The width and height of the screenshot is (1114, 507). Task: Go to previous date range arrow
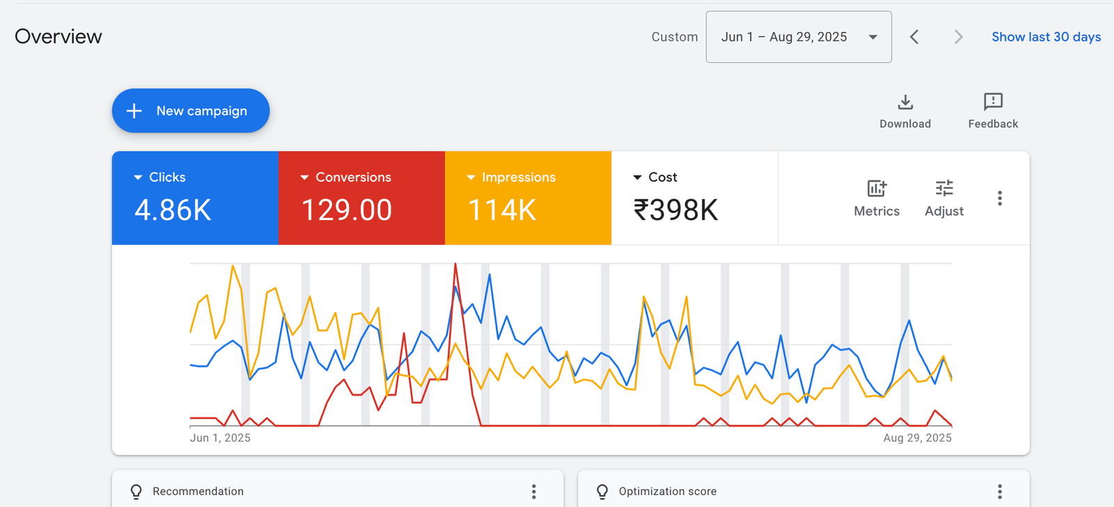tap(915, 37)
